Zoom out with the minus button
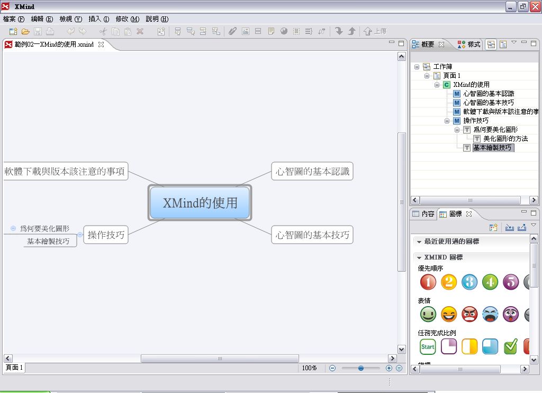This screenshot has width=542, height=393. (332, 368)
